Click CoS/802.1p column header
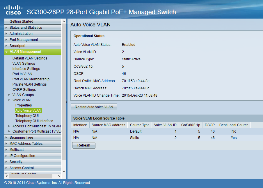Screen dimensions: 263x188 click(x=191, y=125)
